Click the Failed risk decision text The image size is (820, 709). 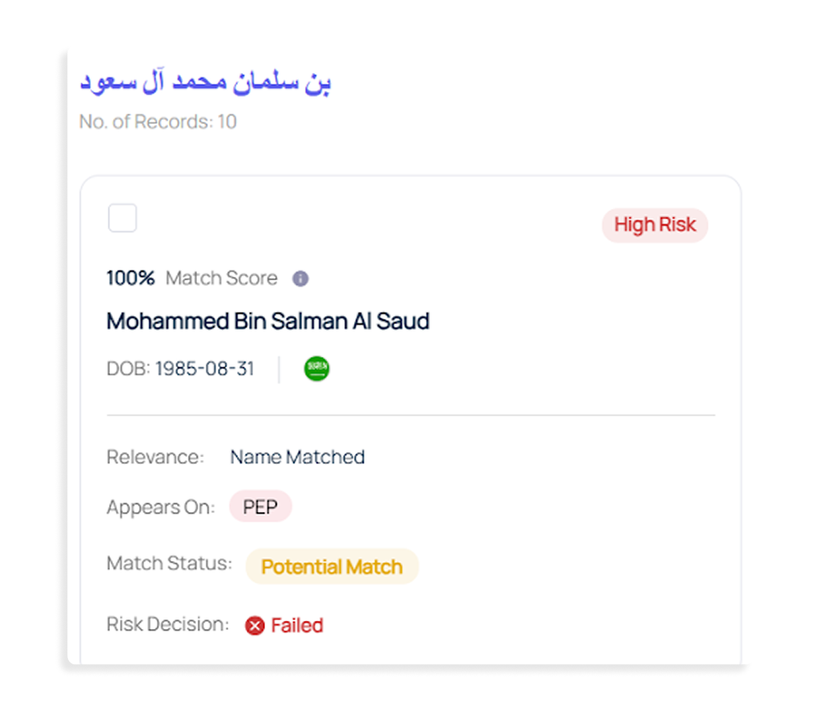(x=297, y=626)
